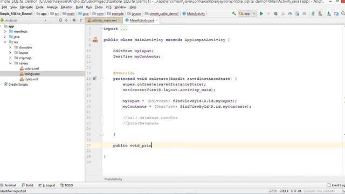Open the VCS menu
Viewport: 345px width, 194px height.
coord(108,7)
